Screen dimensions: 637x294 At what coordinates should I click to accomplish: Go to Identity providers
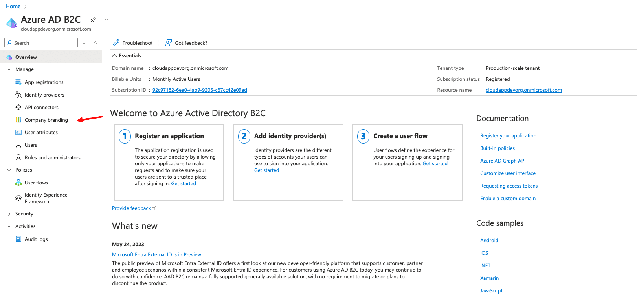44,95
